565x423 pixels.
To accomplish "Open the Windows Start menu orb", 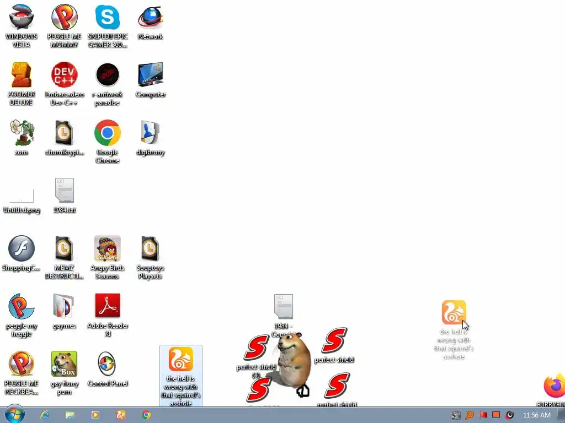I will 15,414.
